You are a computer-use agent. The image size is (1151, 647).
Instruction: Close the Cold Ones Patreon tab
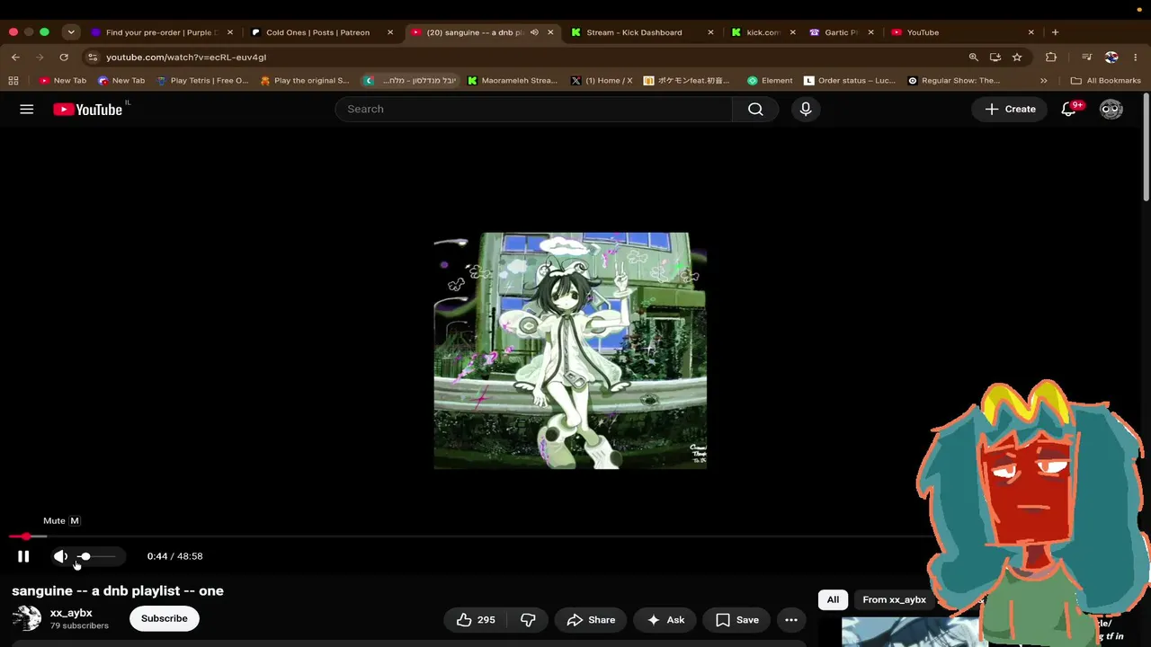pos(390,32)
